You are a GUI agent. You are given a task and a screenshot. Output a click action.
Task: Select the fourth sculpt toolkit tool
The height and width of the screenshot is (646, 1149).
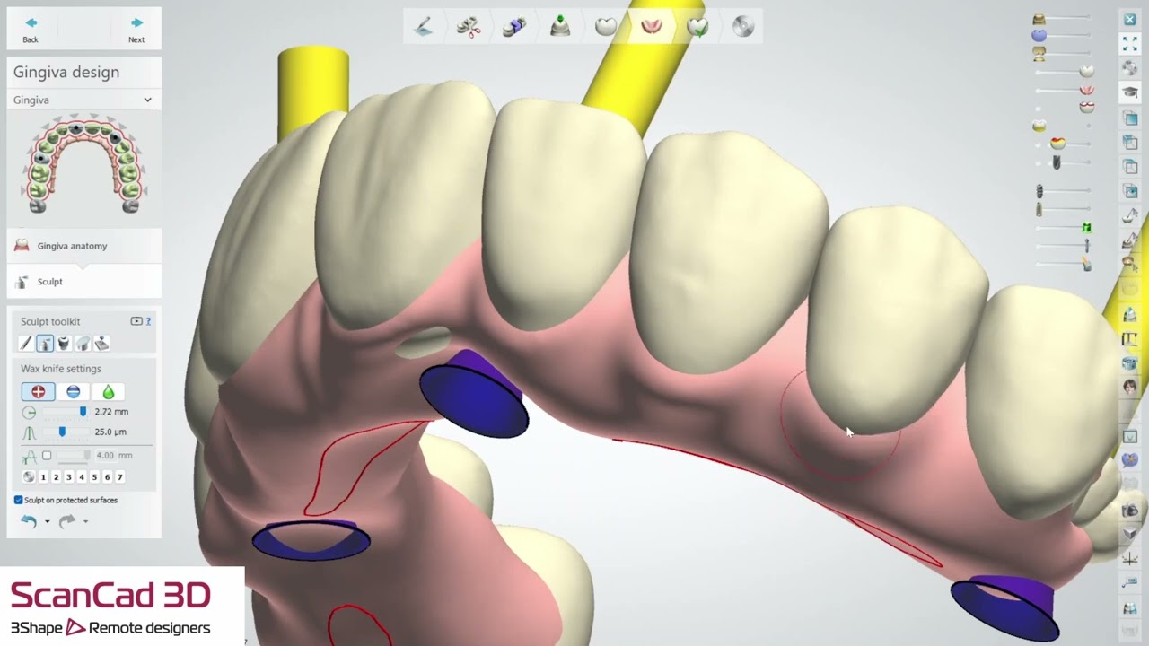(83, 344)
